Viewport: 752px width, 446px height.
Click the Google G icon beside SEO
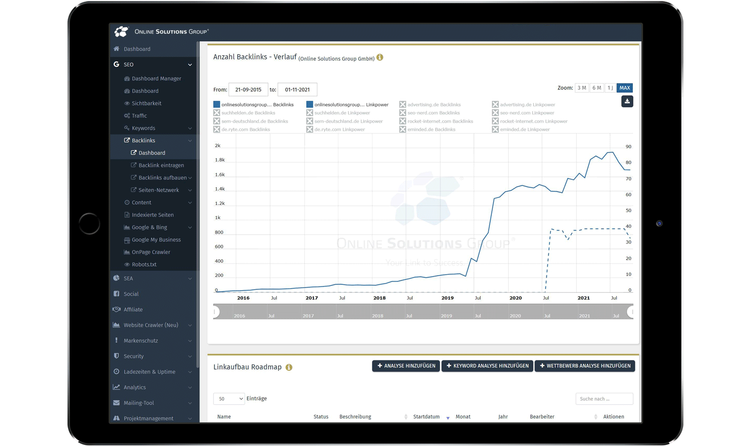click(116, 64)
